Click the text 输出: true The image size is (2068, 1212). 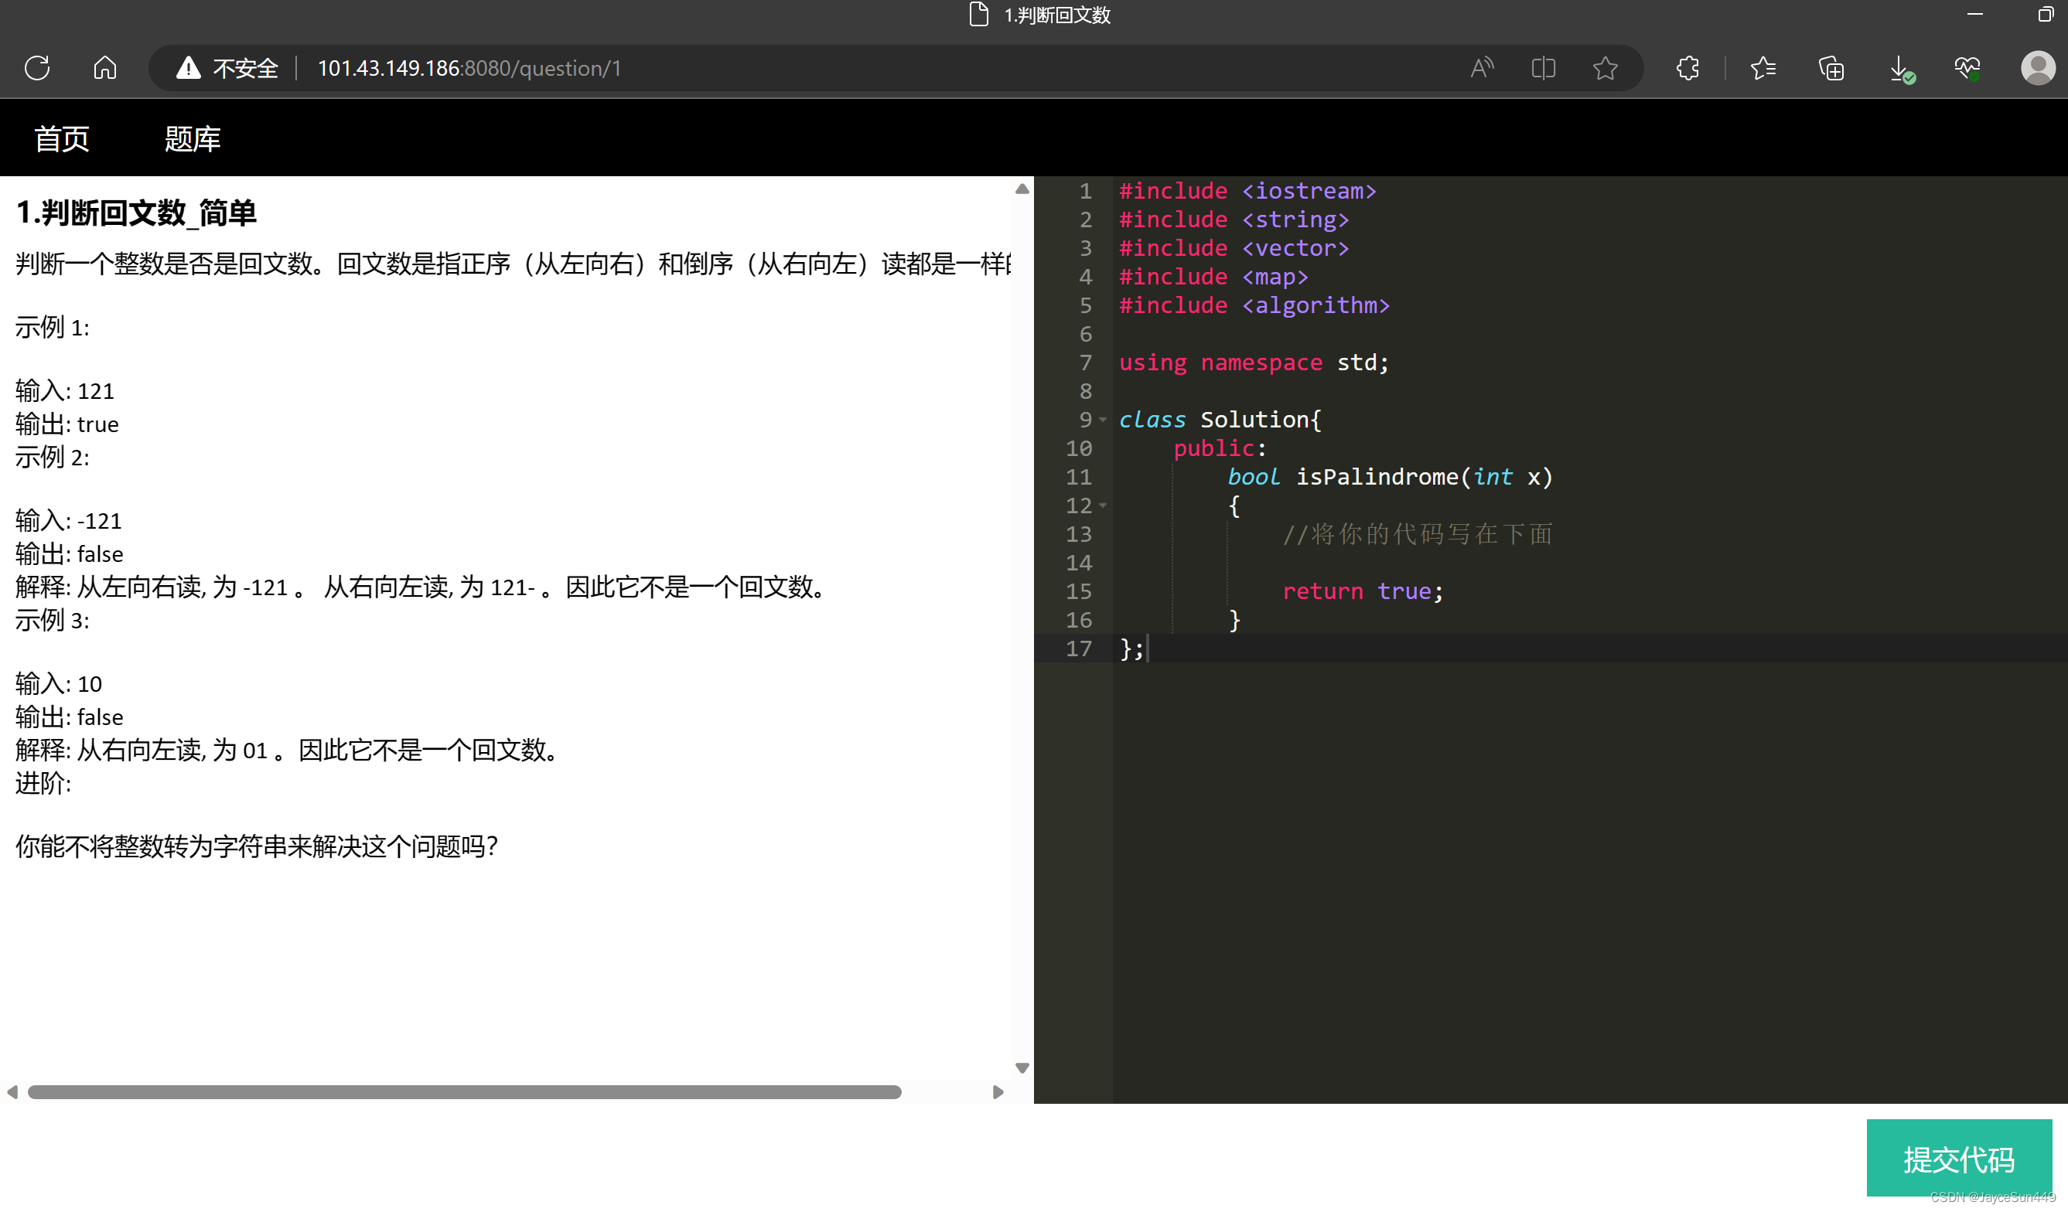67,424
